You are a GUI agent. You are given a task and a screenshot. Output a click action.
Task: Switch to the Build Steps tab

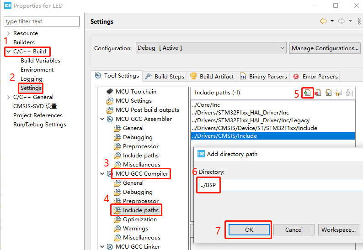tap(165, 76)
